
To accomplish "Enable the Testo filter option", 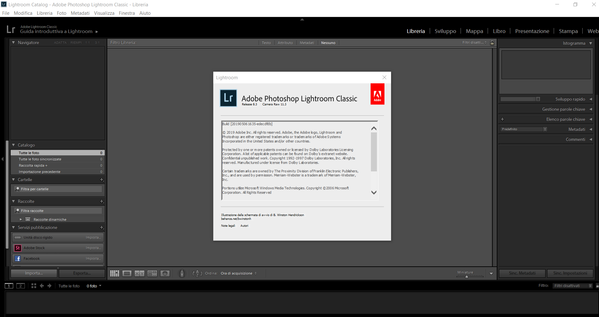I will [x=266, y=43].
